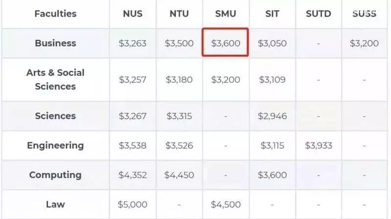Screen dimensions: 391x219
Task: Select the NUS Law $5,000 cell
Action: click(132, 204)
